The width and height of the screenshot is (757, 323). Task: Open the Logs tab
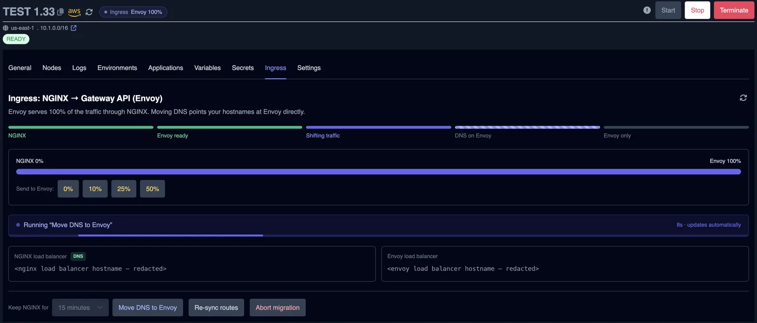point(79,68)
